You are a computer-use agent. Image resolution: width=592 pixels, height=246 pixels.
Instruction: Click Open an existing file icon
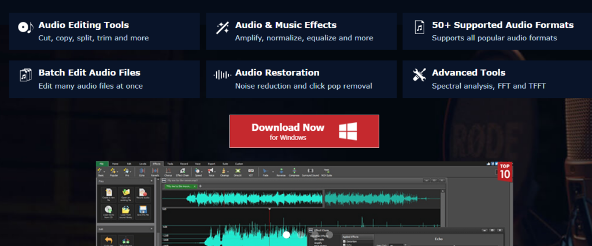click(126, 192)
